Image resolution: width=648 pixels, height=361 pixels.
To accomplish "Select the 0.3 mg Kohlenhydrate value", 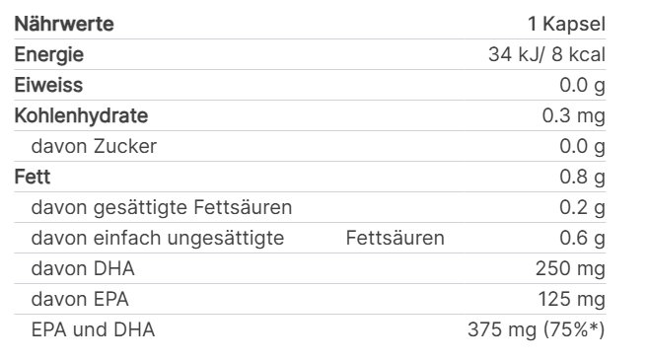I will 574,116.
